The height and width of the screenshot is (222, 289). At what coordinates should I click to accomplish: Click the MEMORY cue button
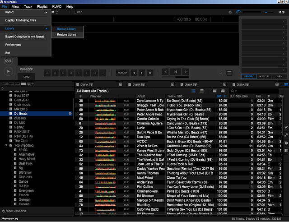[122, 73]
